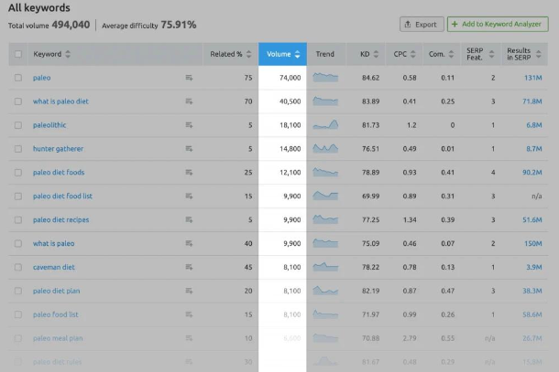Click the add-to-list icon beside paleolithic
559x372 pixels.
(189, 125)
